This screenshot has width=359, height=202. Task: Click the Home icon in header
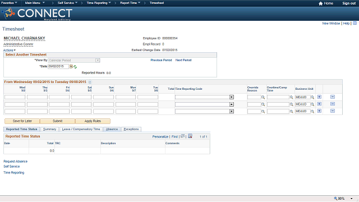[320, 3]
